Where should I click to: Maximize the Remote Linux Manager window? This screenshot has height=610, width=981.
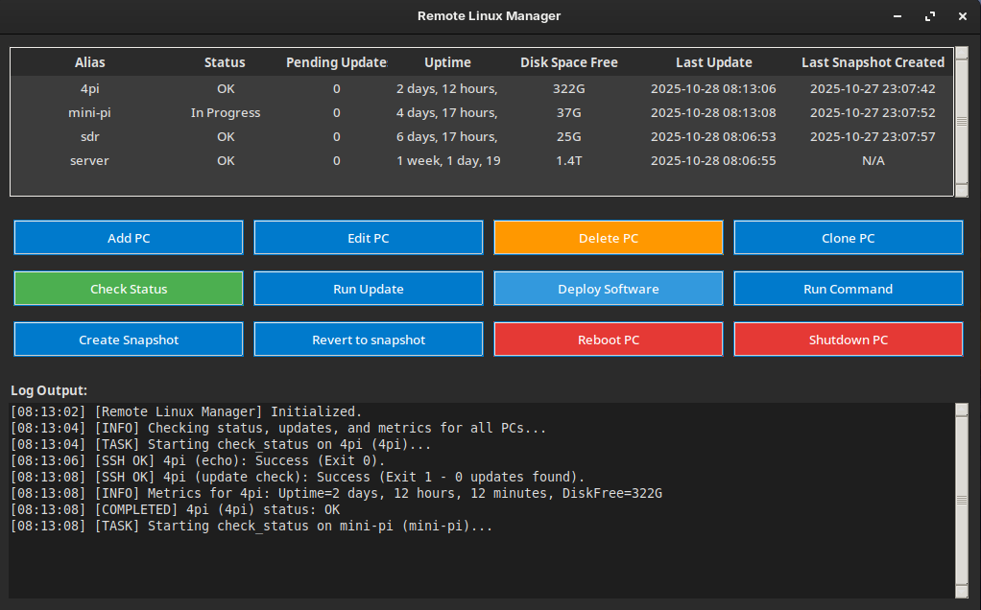pyautogui.click(x=929, y=16)
